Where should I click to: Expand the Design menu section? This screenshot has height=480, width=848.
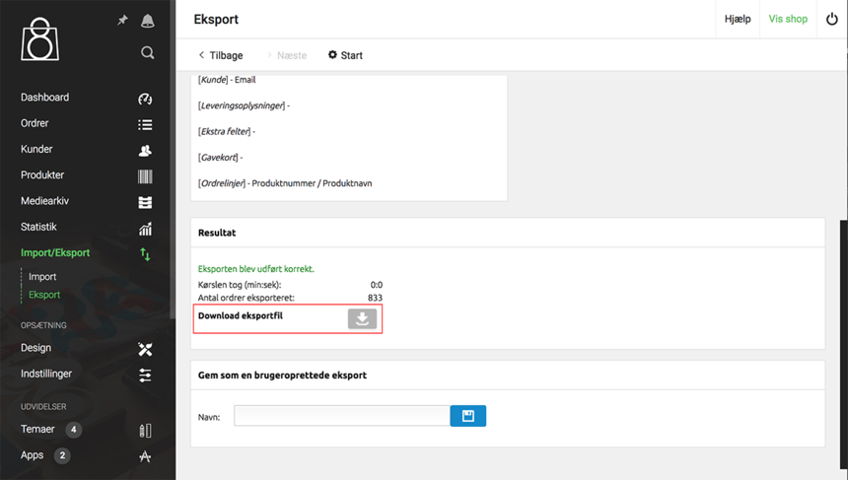(x=35, y=348)
